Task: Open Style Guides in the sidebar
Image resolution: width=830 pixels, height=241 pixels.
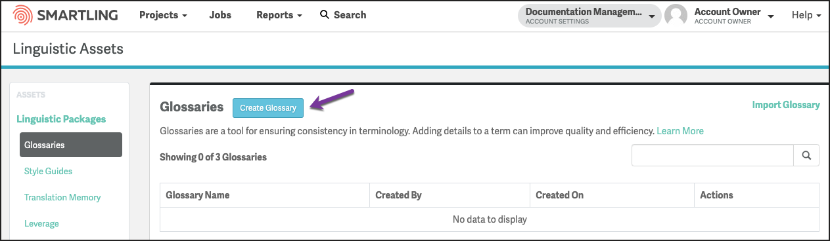Action: [48, 171]
